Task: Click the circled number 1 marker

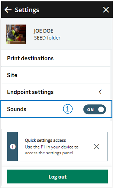Action: point(68,109)
